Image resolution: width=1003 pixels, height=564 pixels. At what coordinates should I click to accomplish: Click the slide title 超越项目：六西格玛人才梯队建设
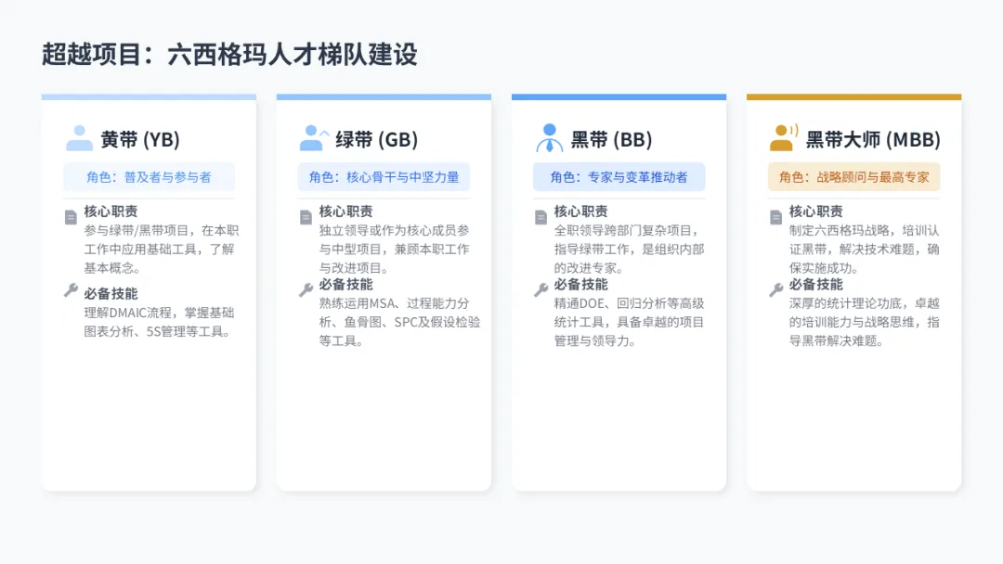coord(229,55)
